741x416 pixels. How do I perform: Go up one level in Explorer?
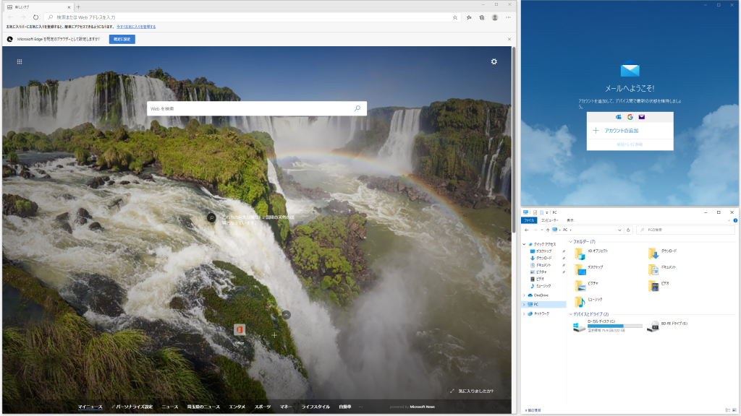(548, 230)
